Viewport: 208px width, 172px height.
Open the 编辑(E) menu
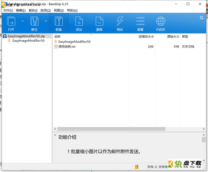(x=21, y=11)
